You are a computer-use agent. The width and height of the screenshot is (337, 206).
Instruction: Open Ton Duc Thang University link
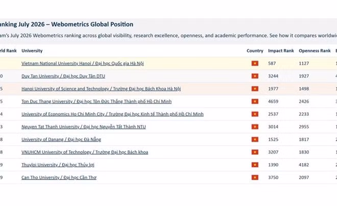click(97, 101)
